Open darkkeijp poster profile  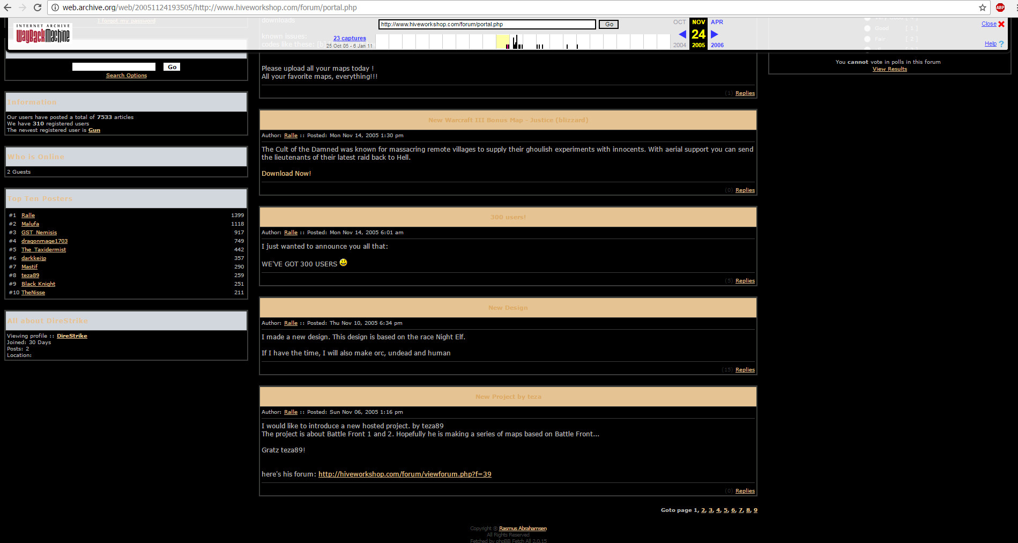(x=34, y=258)
